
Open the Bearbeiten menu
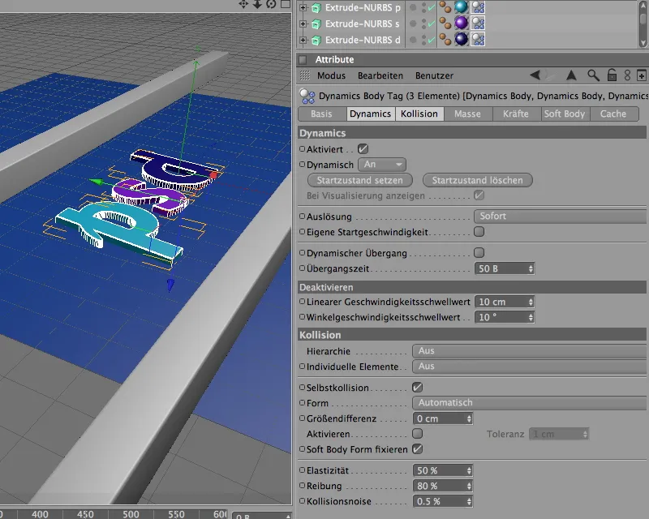[x=380, y=75]
